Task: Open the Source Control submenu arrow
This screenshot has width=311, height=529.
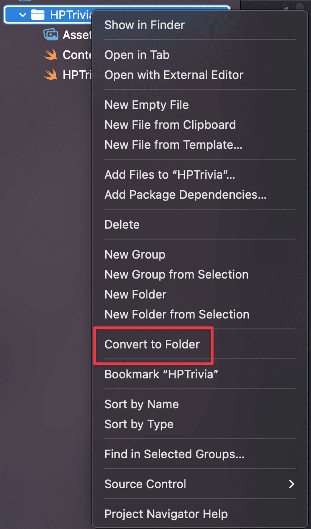Action: pyautogui.click(x=292, y=484)
